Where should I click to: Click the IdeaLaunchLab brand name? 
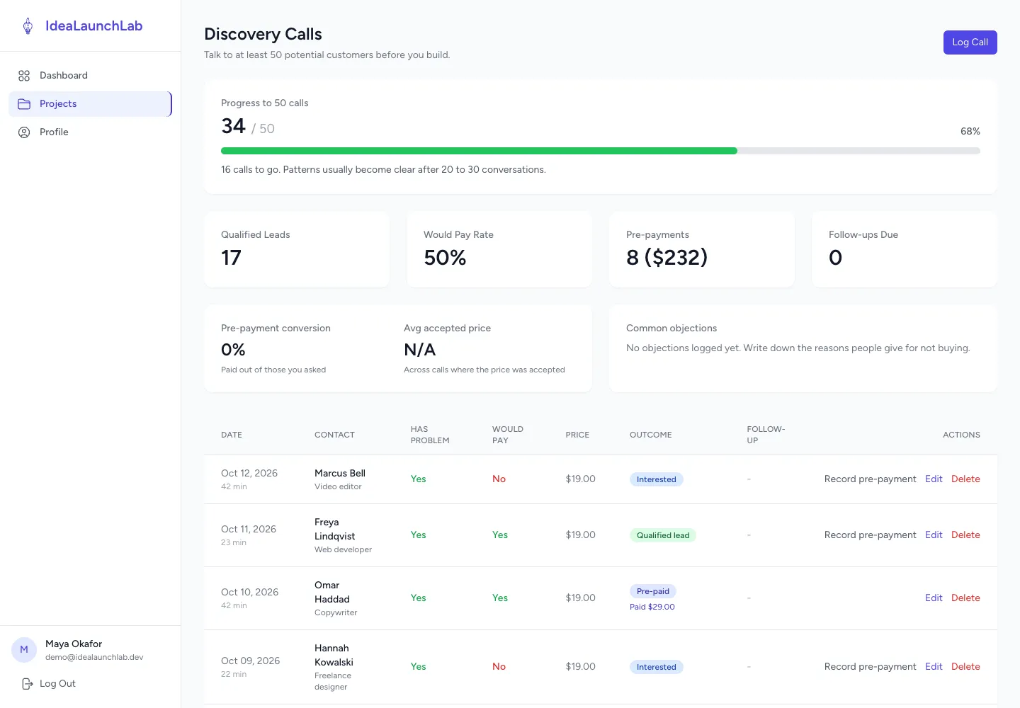93,26
